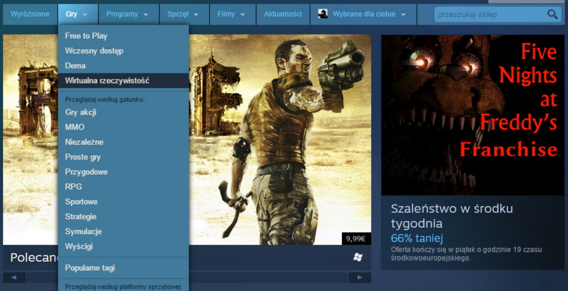
Task: Choose Symulacje genre
Action: tap(123, 231)
